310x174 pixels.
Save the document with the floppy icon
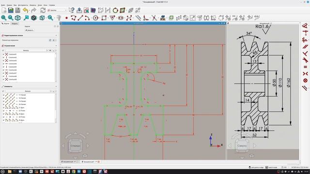point(17,10)
